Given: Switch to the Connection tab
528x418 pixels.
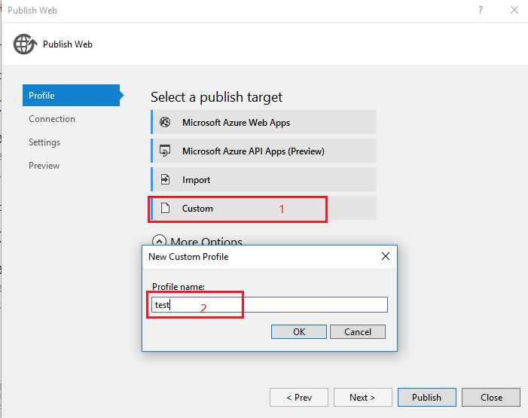Looking at the screenshot, I should point(52,119).
